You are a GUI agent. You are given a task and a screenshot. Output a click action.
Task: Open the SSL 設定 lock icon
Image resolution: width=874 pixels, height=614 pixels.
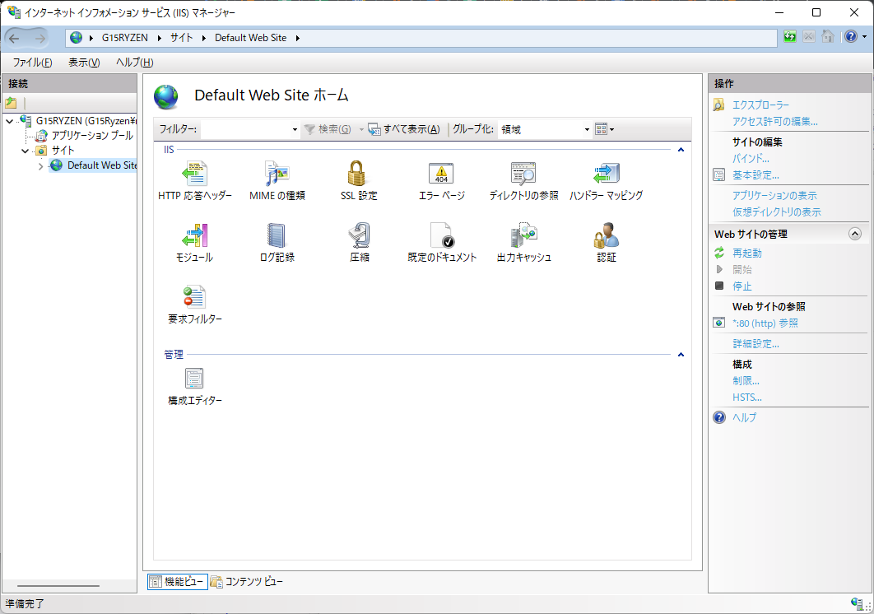(357, 174)
